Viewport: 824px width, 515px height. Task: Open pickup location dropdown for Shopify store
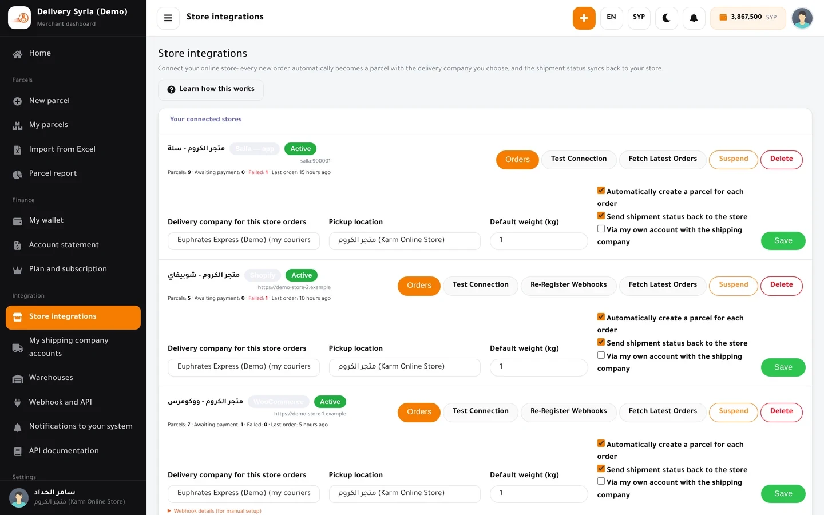[405, 367]
